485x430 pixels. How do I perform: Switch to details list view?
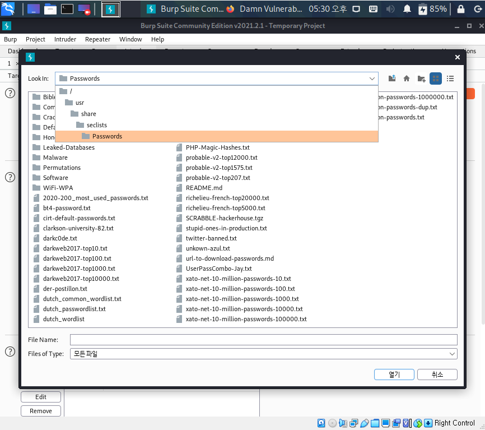click(450, 78)
